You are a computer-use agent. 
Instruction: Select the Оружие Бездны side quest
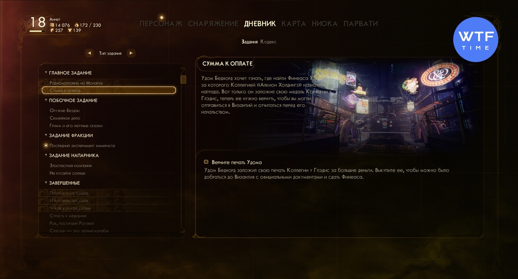click(65, 110)
